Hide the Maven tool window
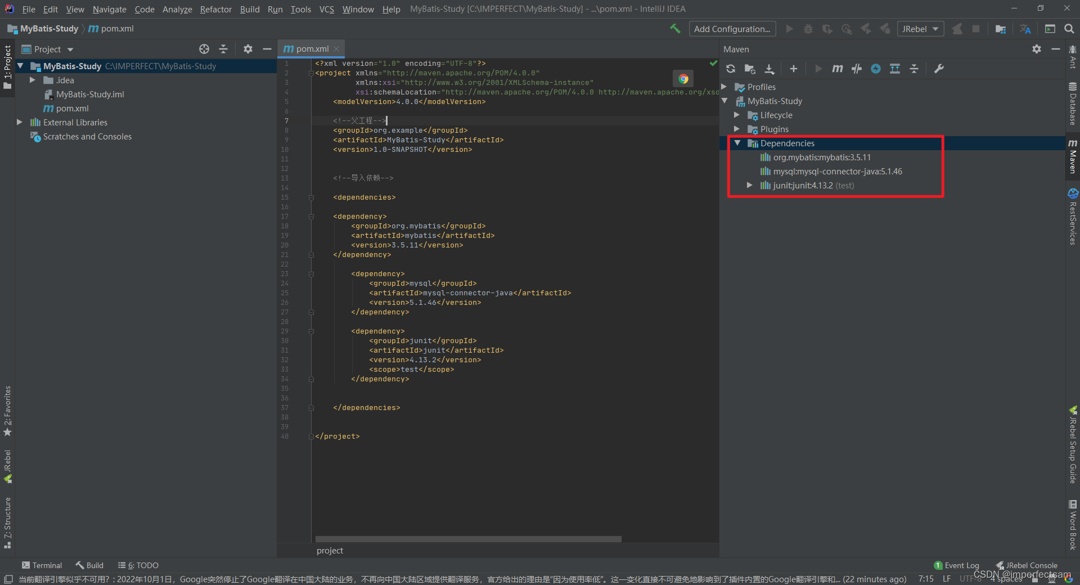The image size is (1080, 585). point(1056,49)
